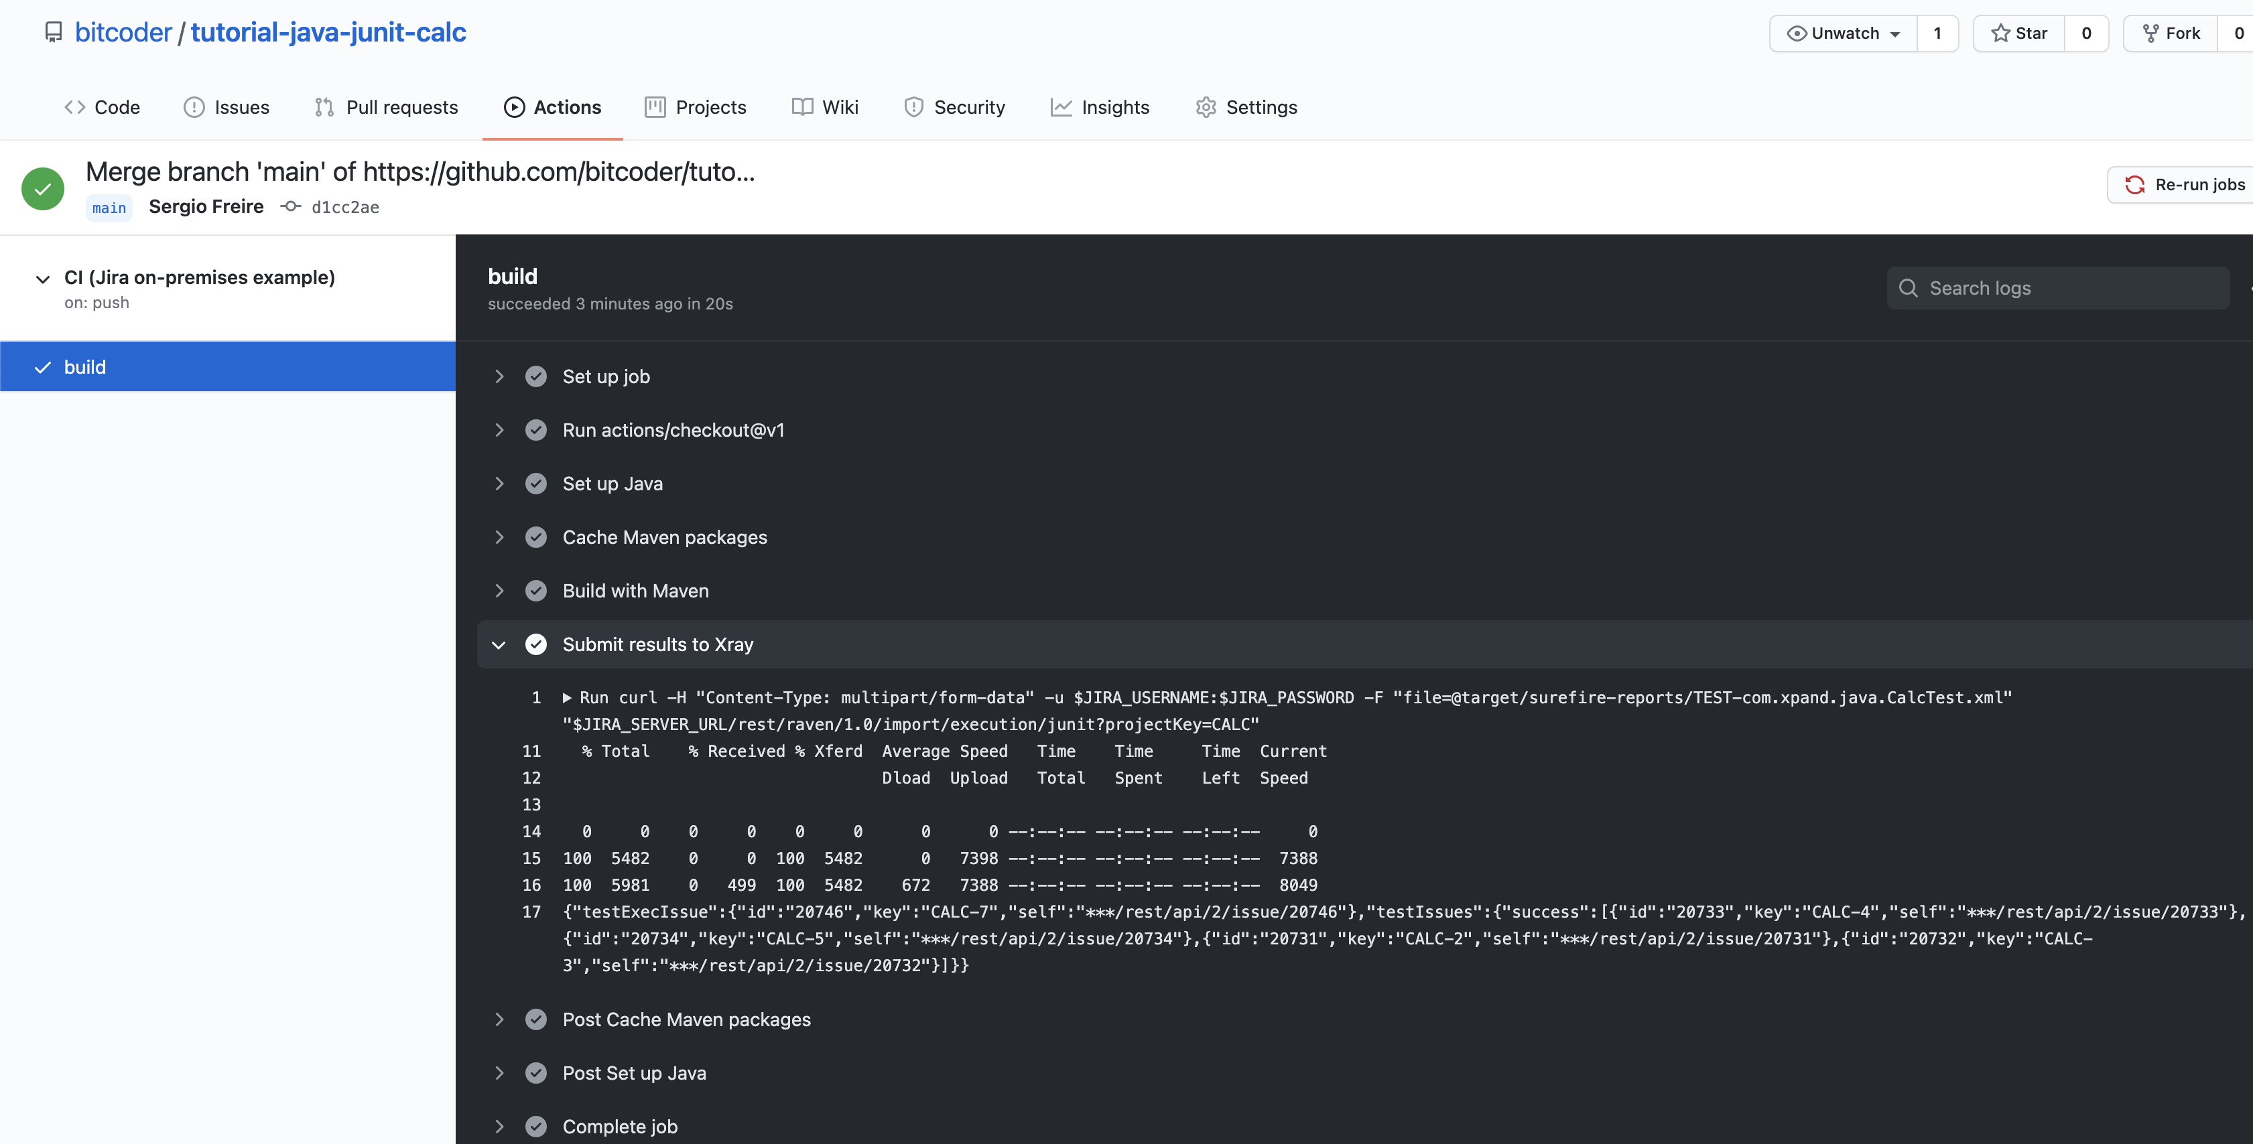Select the Actions tab
The image size is (2253, 1144).
tap(553, 106)
